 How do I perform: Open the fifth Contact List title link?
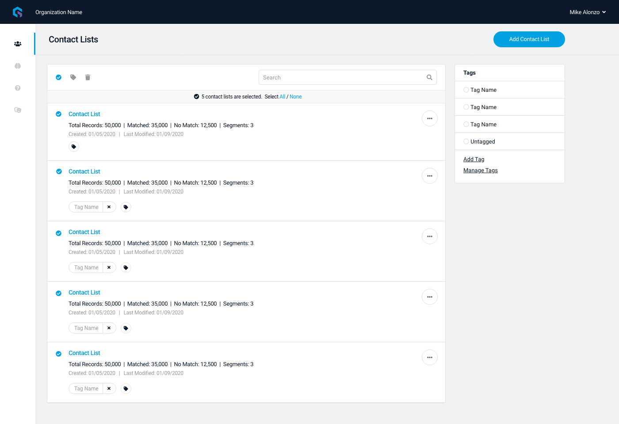point(84,353)
